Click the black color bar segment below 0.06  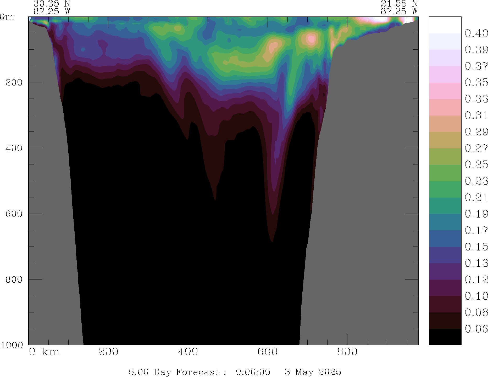click(445, 337)
